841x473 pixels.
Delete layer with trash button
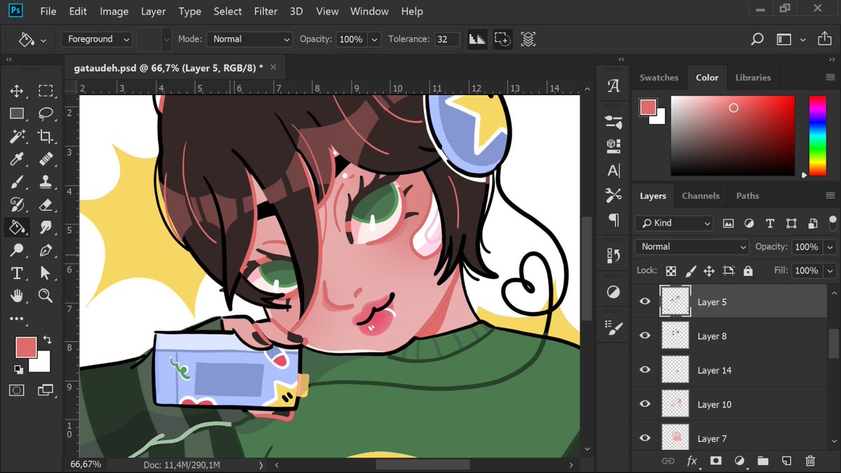[810, 460]
